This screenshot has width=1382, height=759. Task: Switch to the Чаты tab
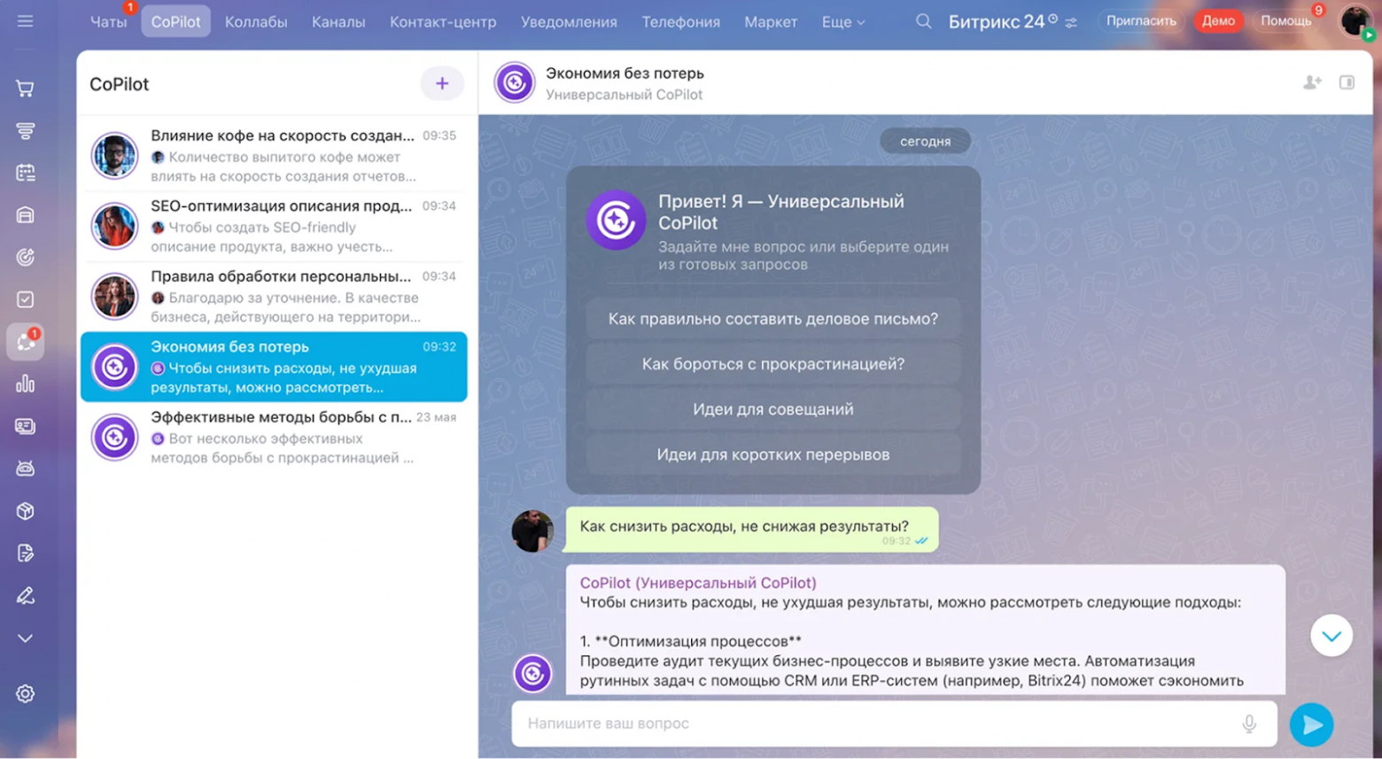[107, 21]
